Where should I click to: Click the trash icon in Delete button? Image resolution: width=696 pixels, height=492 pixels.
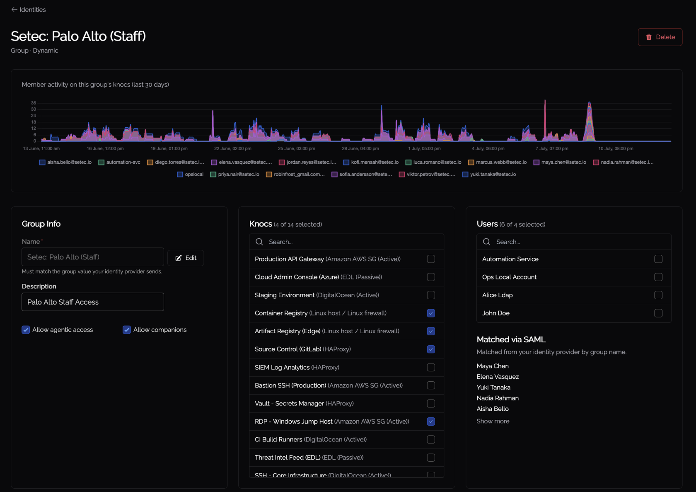click(649, 37)
